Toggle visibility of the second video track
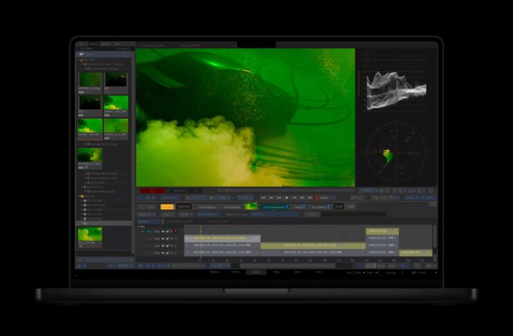Screen dimensions: 513x336 coord(163,239)
